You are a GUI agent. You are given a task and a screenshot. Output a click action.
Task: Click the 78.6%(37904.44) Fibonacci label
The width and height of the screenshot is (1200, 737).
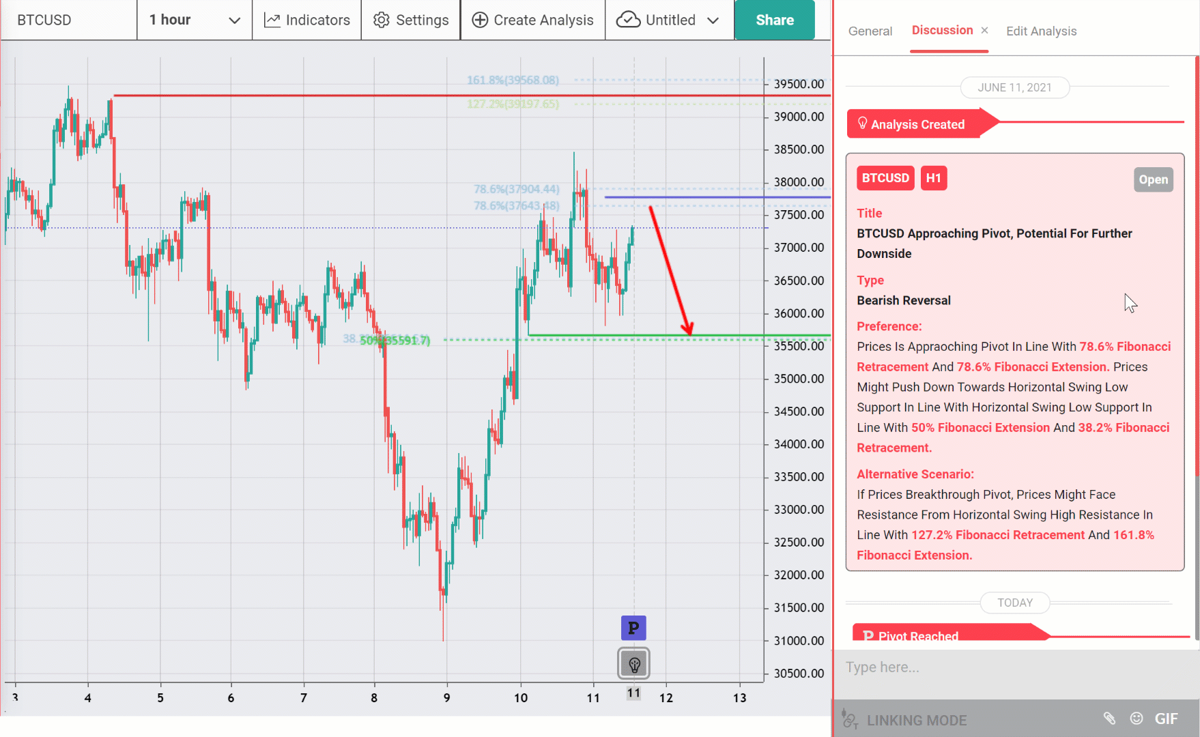[517, 189]
